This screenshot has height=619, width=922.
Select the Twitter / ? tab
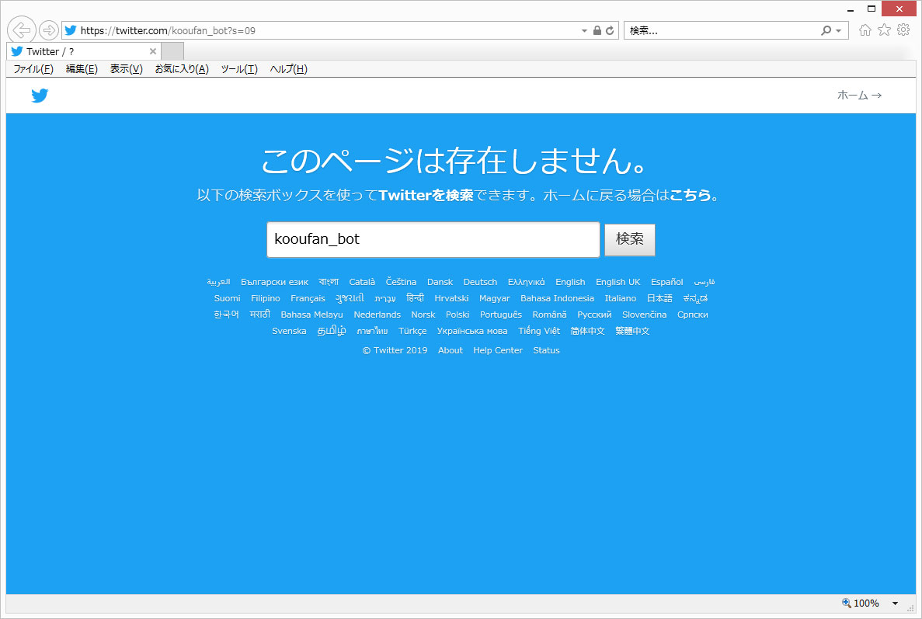click(83, 51)
